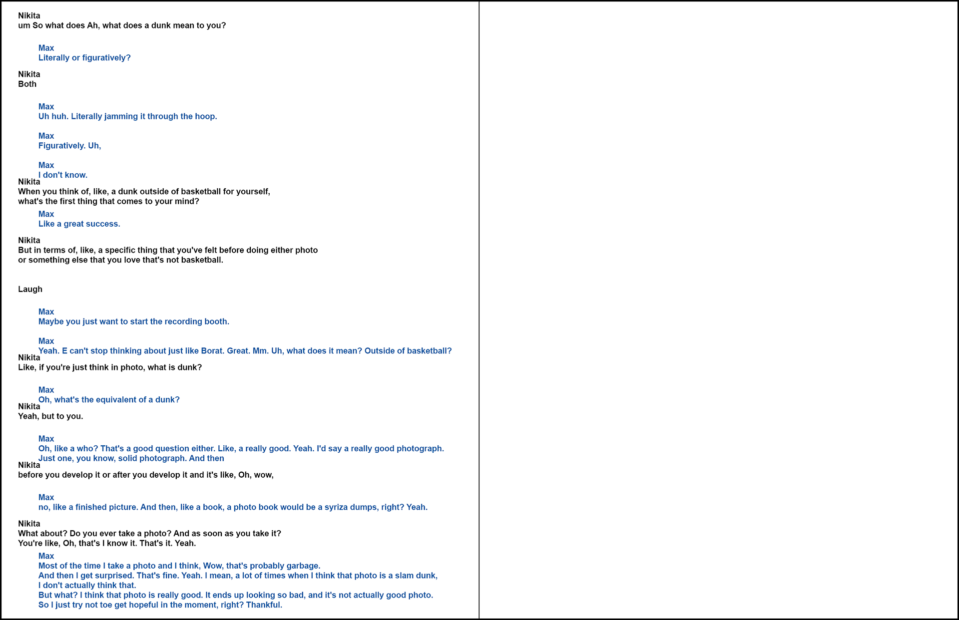Select 'Just one, you know, solid photograph. And then'

click(131, 458)
